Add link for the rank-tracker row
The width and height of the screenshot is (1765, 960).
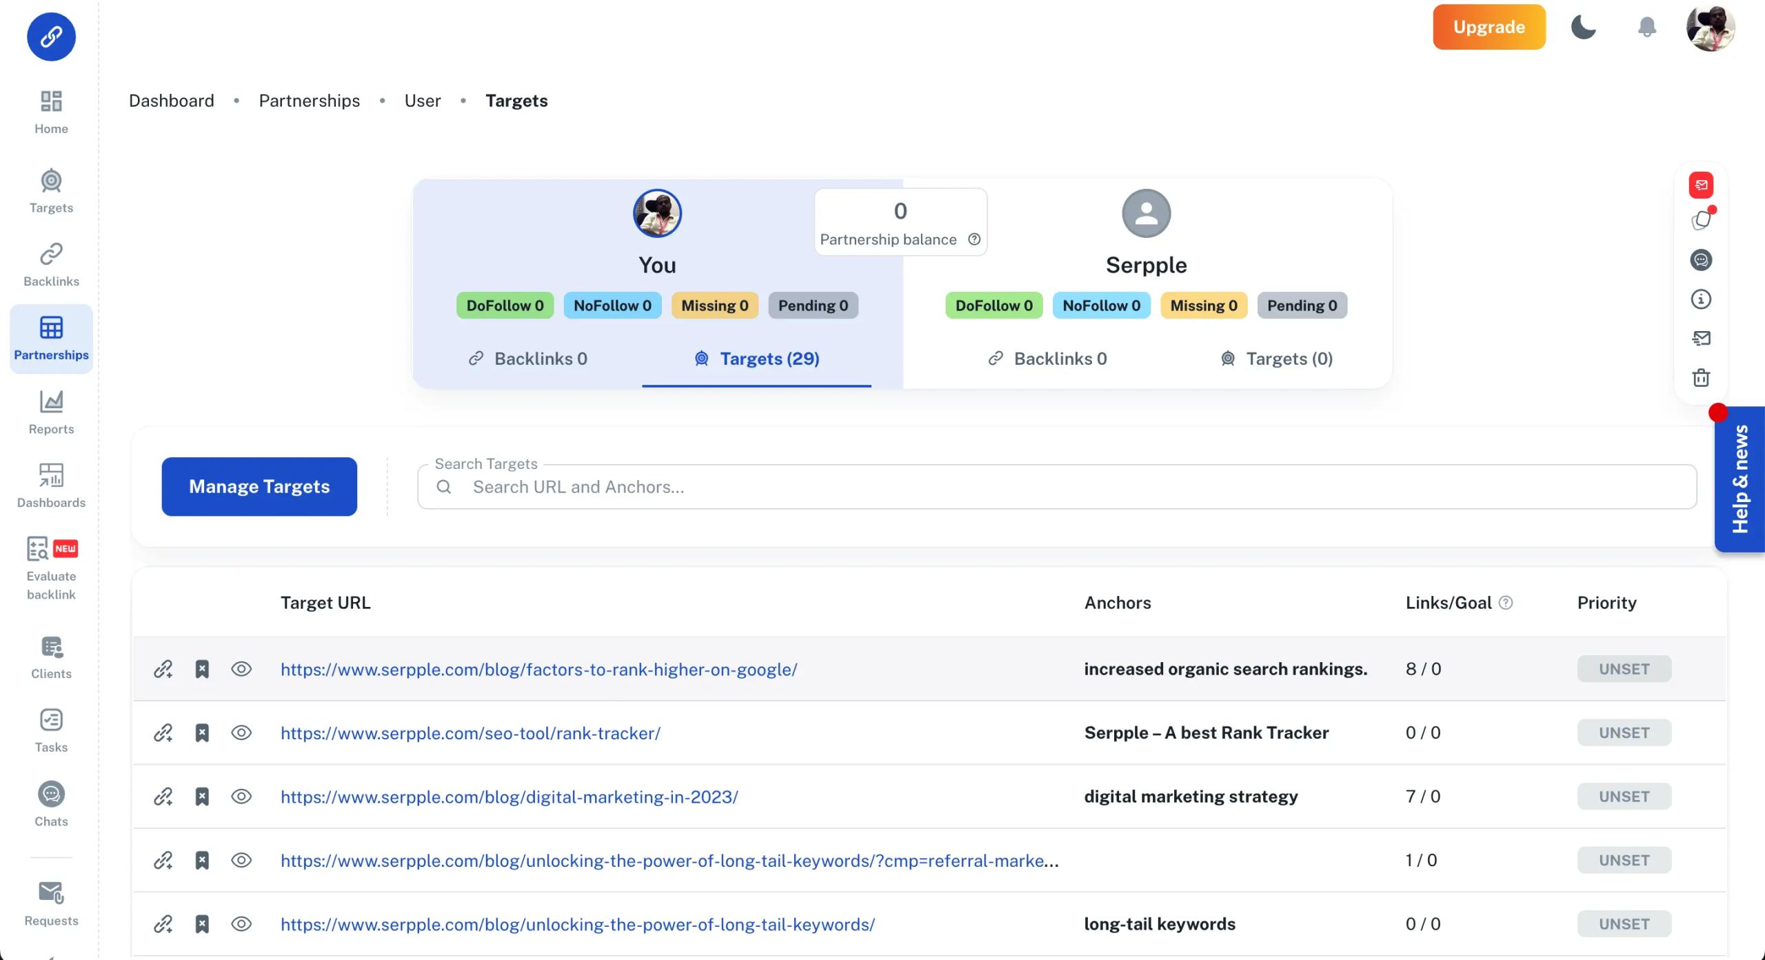163,733
